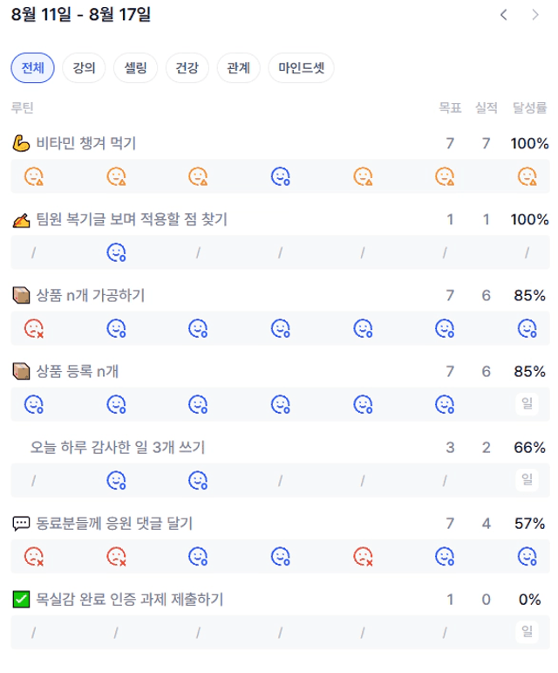Go to previous week with left chevron

click(x=504, y=15)
